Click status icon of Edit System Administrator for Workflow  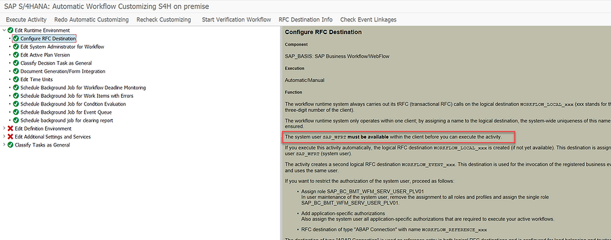point(16,46)
